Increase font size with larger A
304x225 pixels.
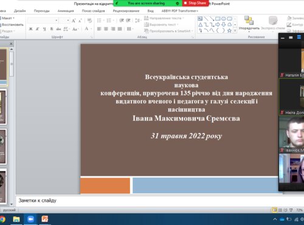click(74, 21)
